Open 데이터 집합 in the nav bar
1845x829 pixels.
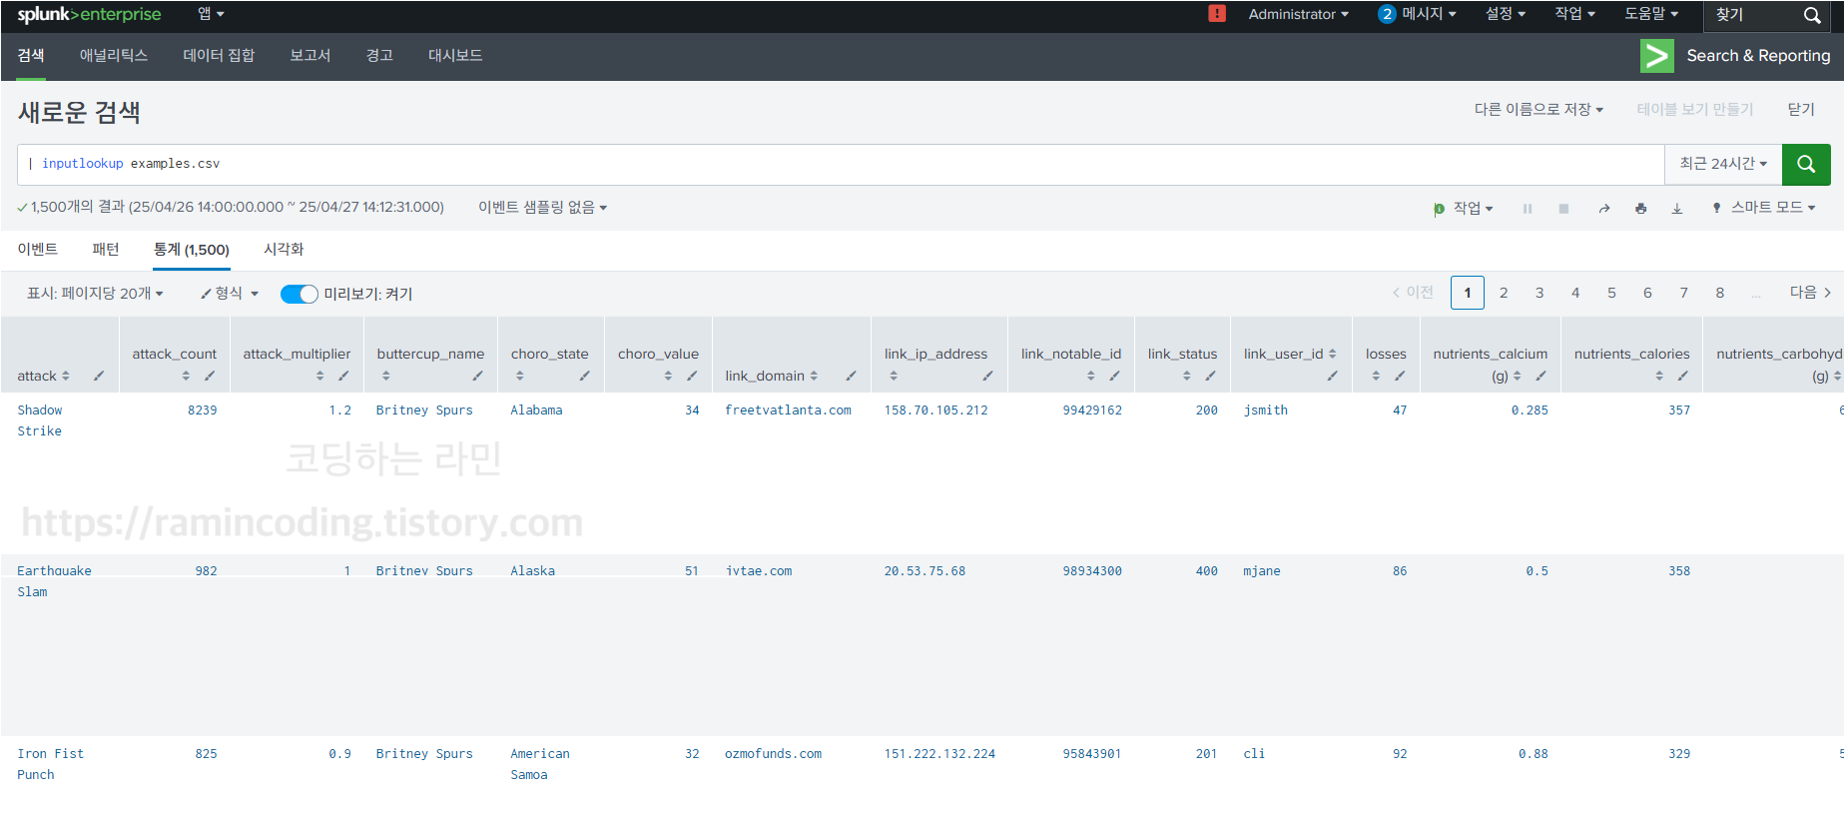219,56
